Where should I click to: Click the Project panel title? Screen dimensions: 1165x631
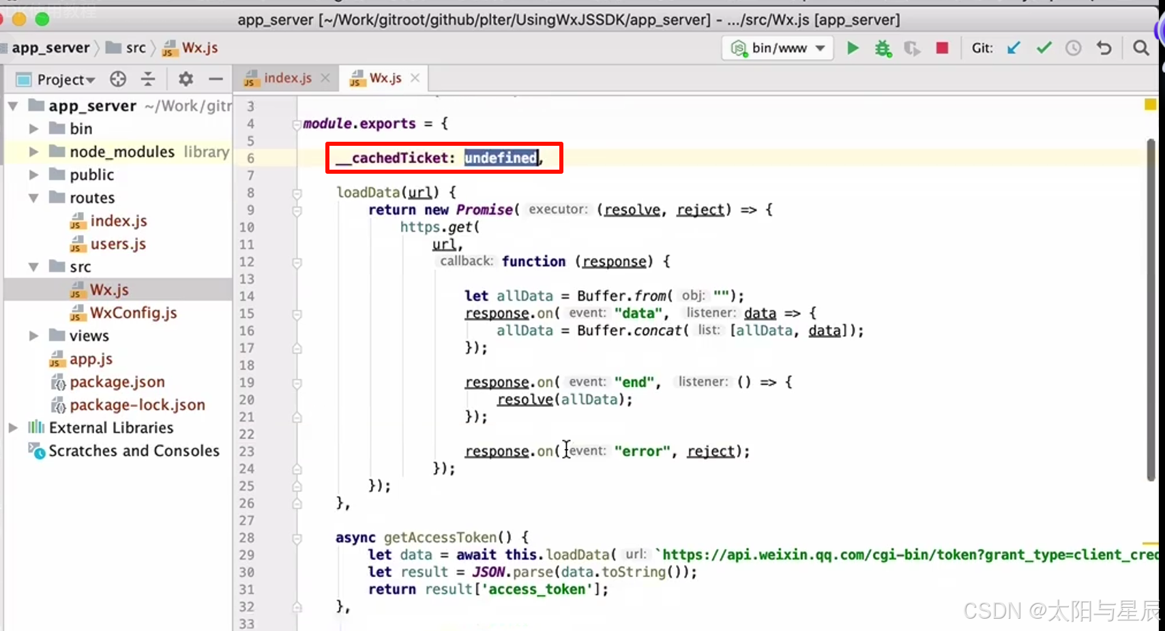click(61, 80)
